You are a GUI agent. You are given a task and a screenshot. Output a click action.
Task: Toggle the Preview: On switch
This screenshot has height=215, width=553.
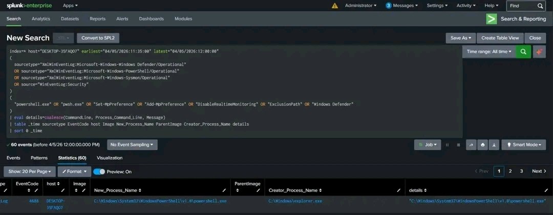pos(99,172)
